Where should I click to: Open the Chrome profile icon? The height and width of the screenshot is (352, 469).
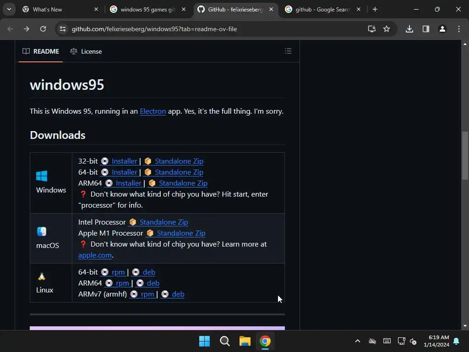click(442, 29)
